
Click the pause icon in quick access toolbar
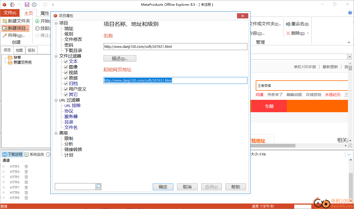pos(34,5)
